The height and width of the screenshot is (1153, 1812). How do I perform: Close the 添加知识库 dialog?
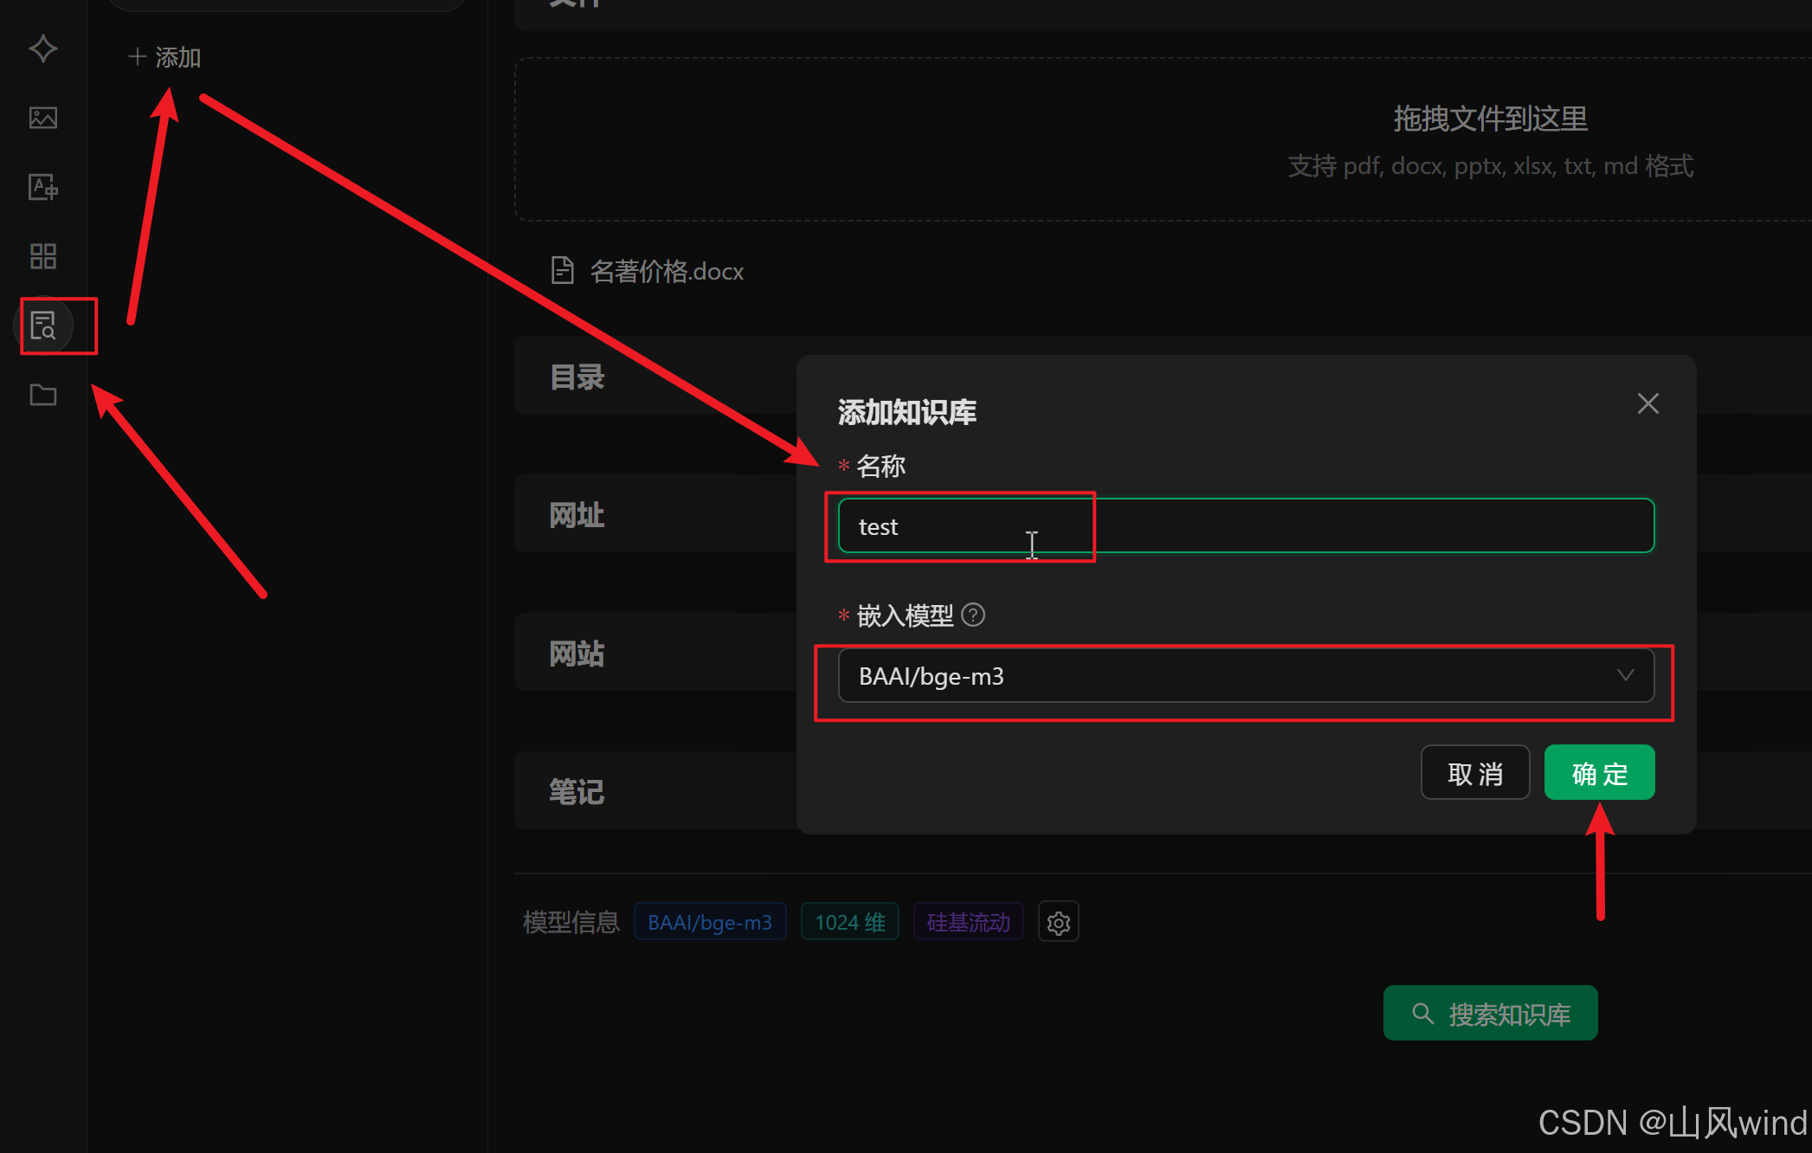(x=1648, y=403)
